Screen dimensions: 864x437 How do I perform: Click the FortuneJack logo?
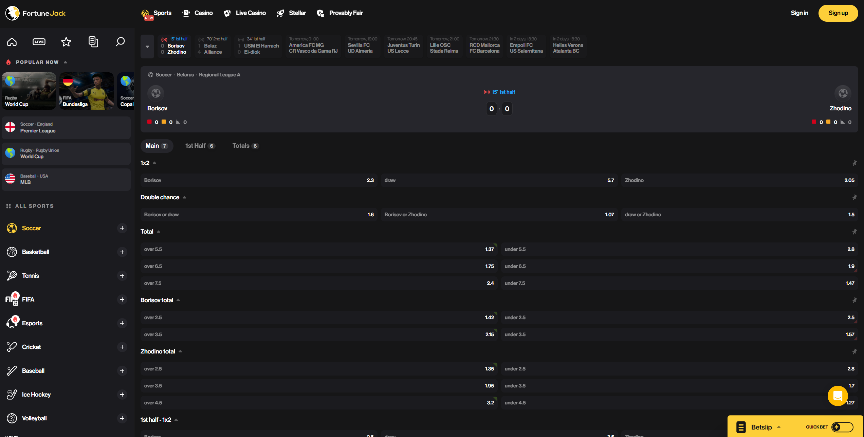pyautogui.click(x=35, y=13)
